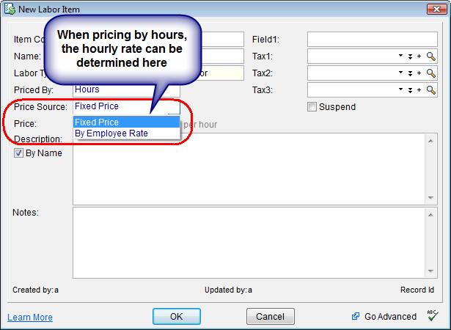Expand the Tax3 double-arrow list
Image resolution: width=451 pixels, height=330 pixels.
[x=410, y=89]
